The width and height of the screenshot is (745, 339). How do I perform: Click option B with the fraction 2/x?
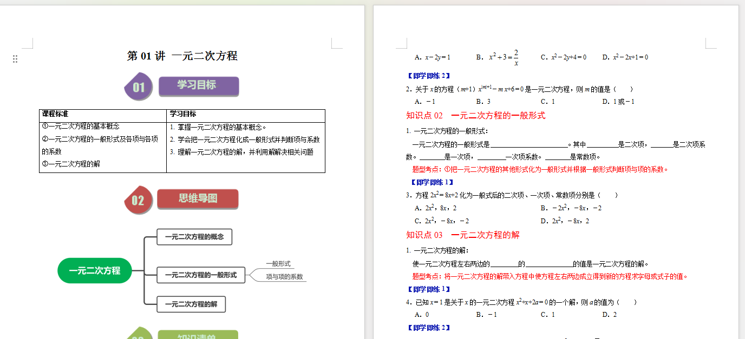498,57
